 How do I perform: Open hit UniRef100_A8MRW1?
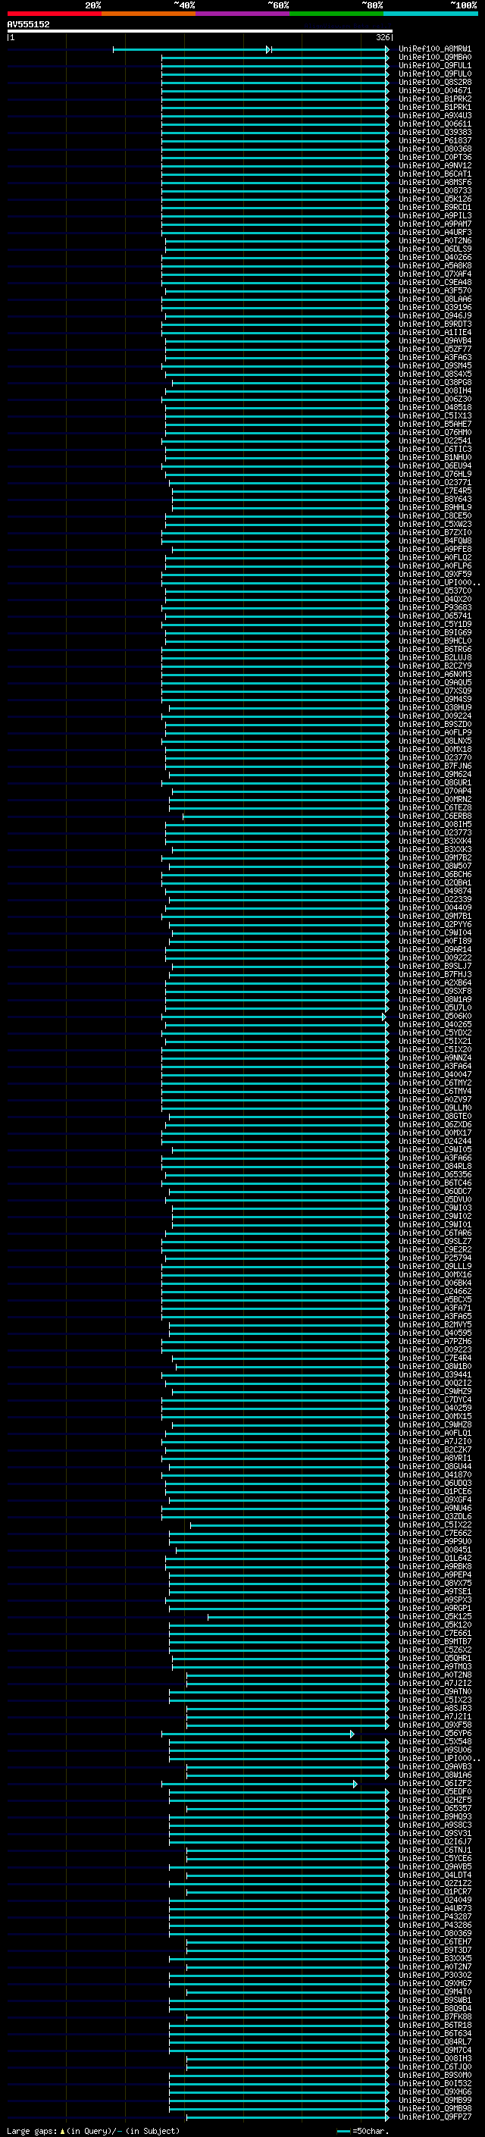[435, 49]
